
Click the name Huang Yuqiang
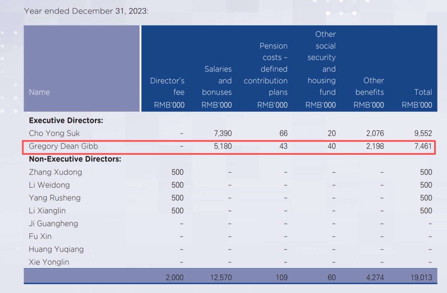click(56, 249)
